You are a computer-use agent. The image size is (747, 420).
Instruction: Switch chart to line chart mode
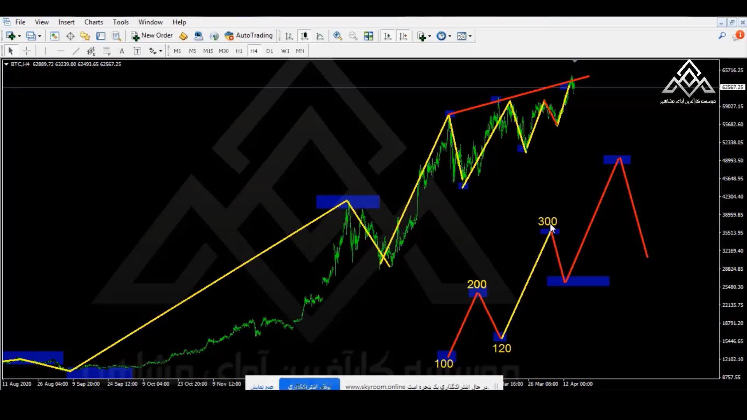coord(320,36)
